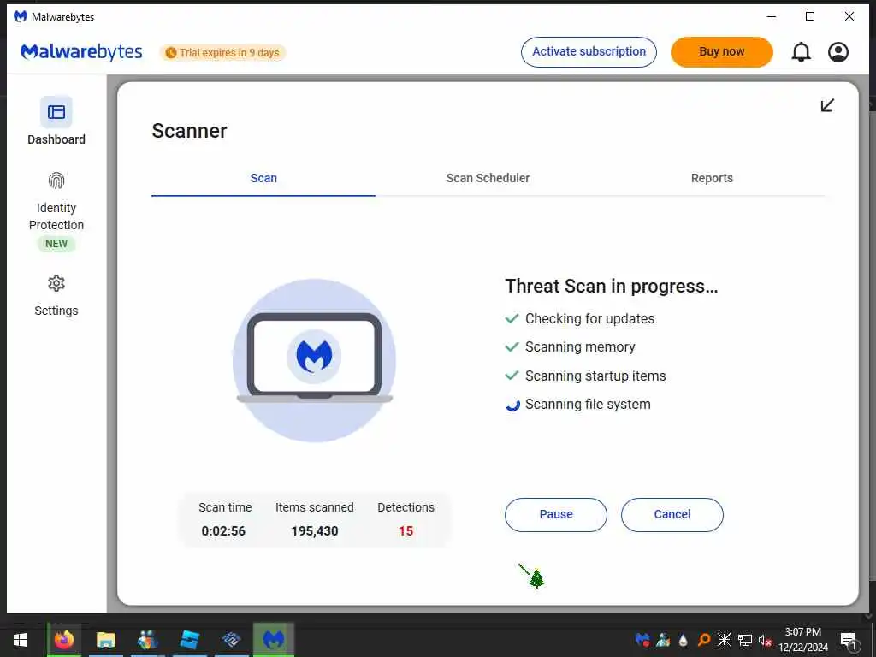876x657 pixels.
Task: Click the Malwarebytes taskbar icon
Action: (273, 639)
